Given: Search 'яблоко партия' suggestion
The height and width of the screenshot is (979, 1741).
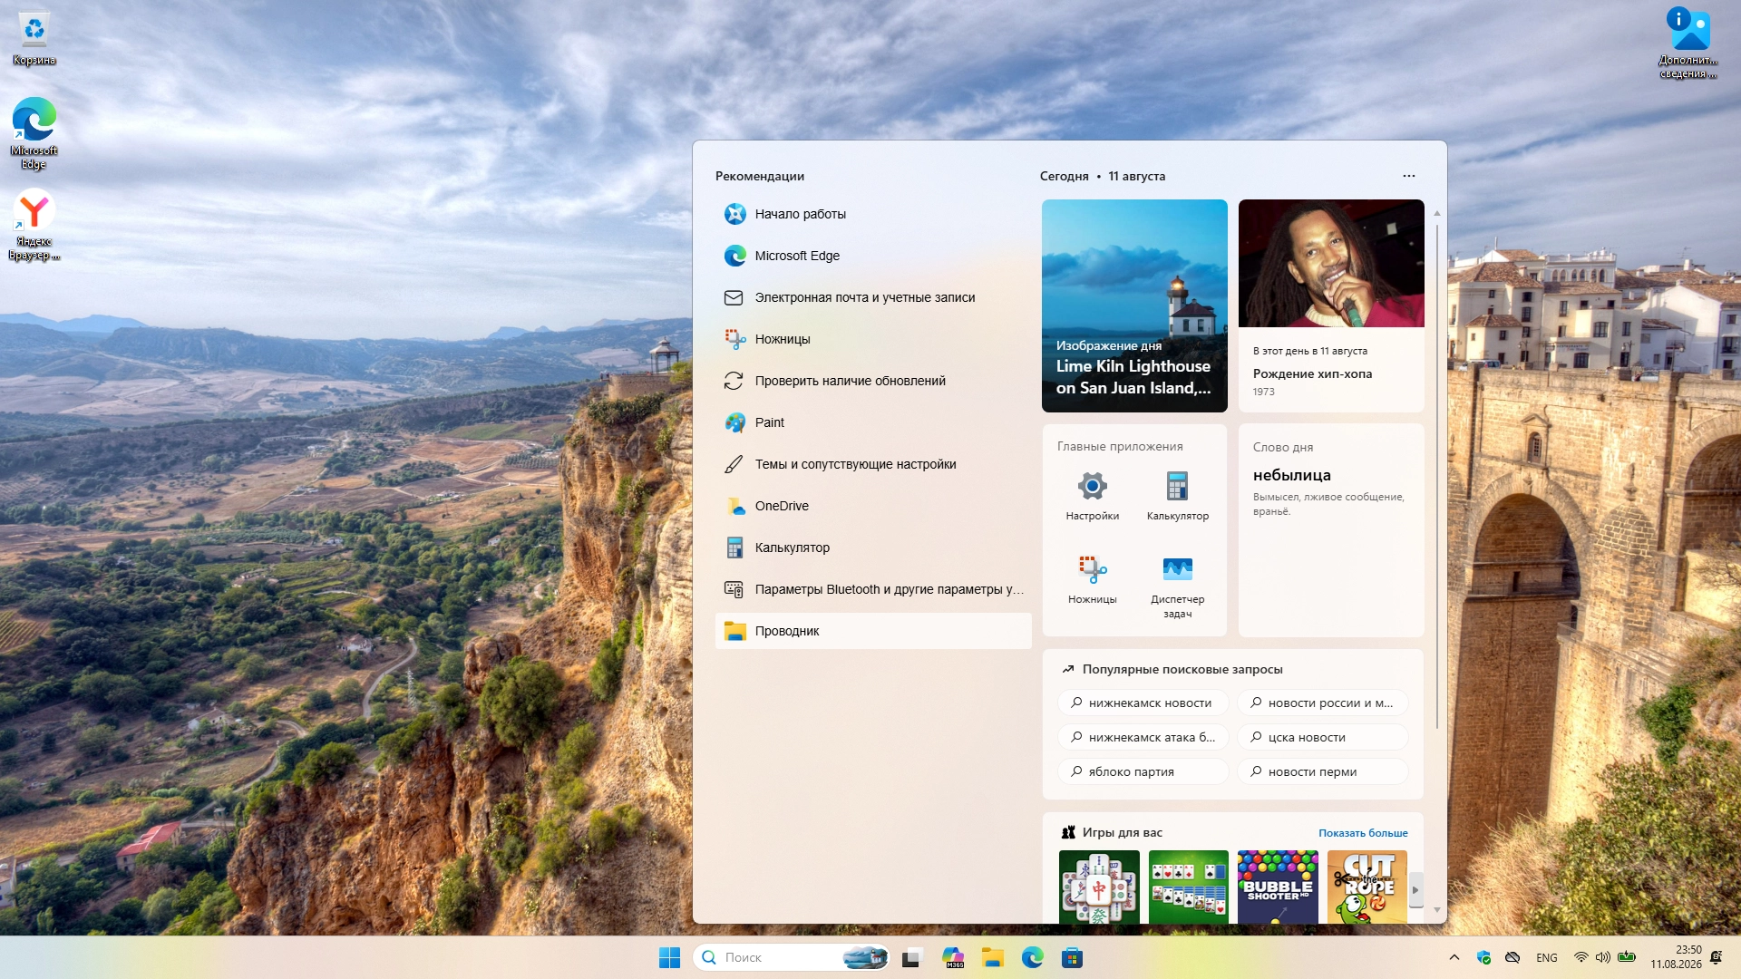Looking at the screenshot, I should pos(1143,771).
